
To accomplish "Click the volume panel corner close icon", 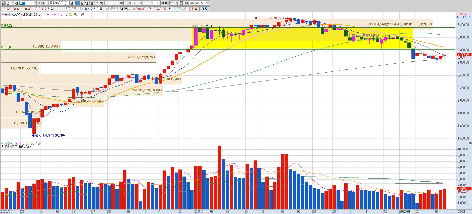I will (470, 143).
